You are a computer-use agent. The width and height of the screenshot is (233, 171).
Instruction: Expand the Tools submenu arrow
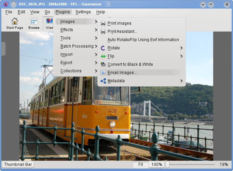click(x=96, y=38)
